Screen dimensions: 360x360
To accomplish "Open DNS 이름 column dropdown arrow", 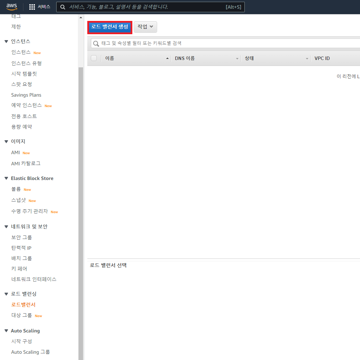I will point(237,59).
